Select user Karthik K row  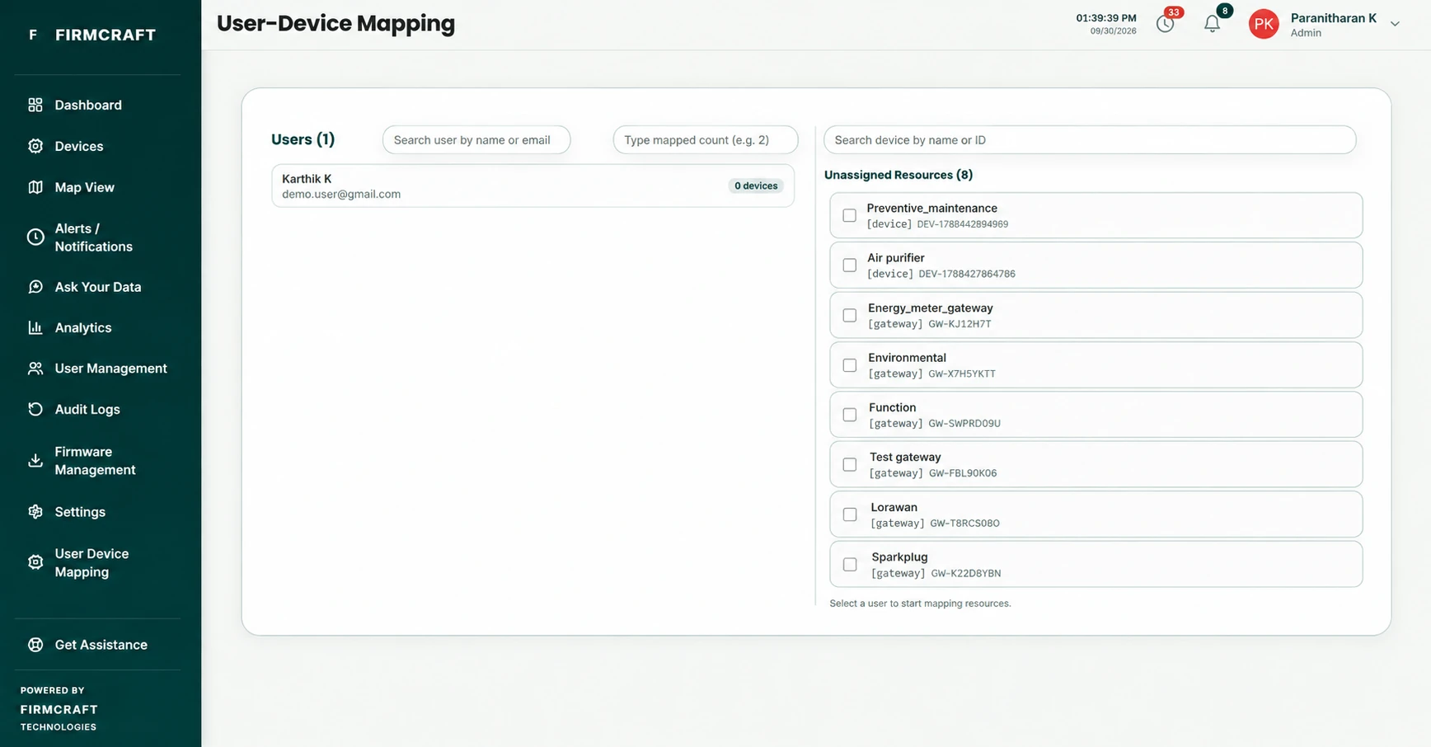(533, 186)
